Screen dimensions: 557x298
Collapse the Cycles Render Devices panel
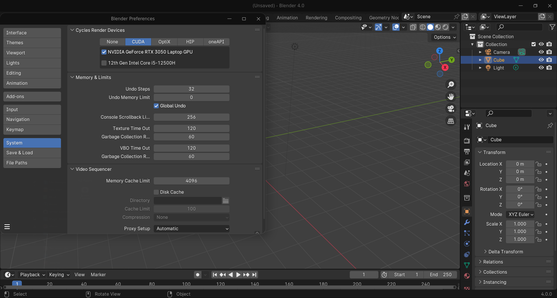coord(72,30)
